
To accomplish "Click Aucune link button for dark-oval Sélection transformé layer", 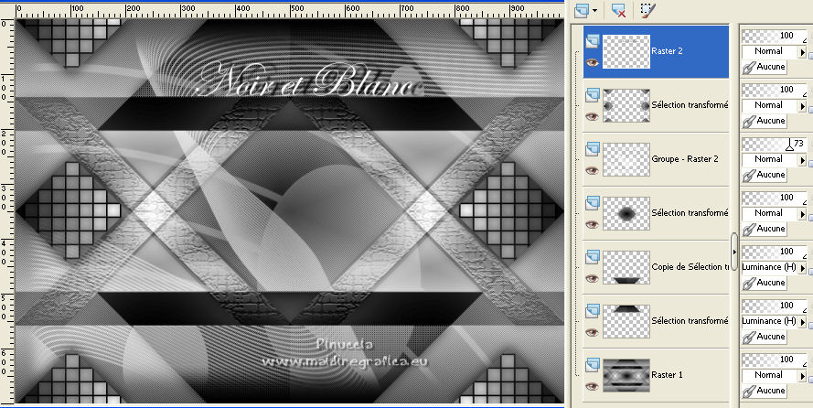I will tap(764, 229).
